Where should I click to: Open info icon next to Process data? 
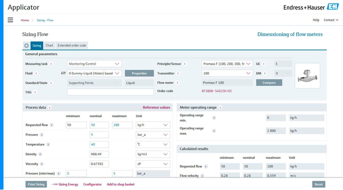pos(49,107)
